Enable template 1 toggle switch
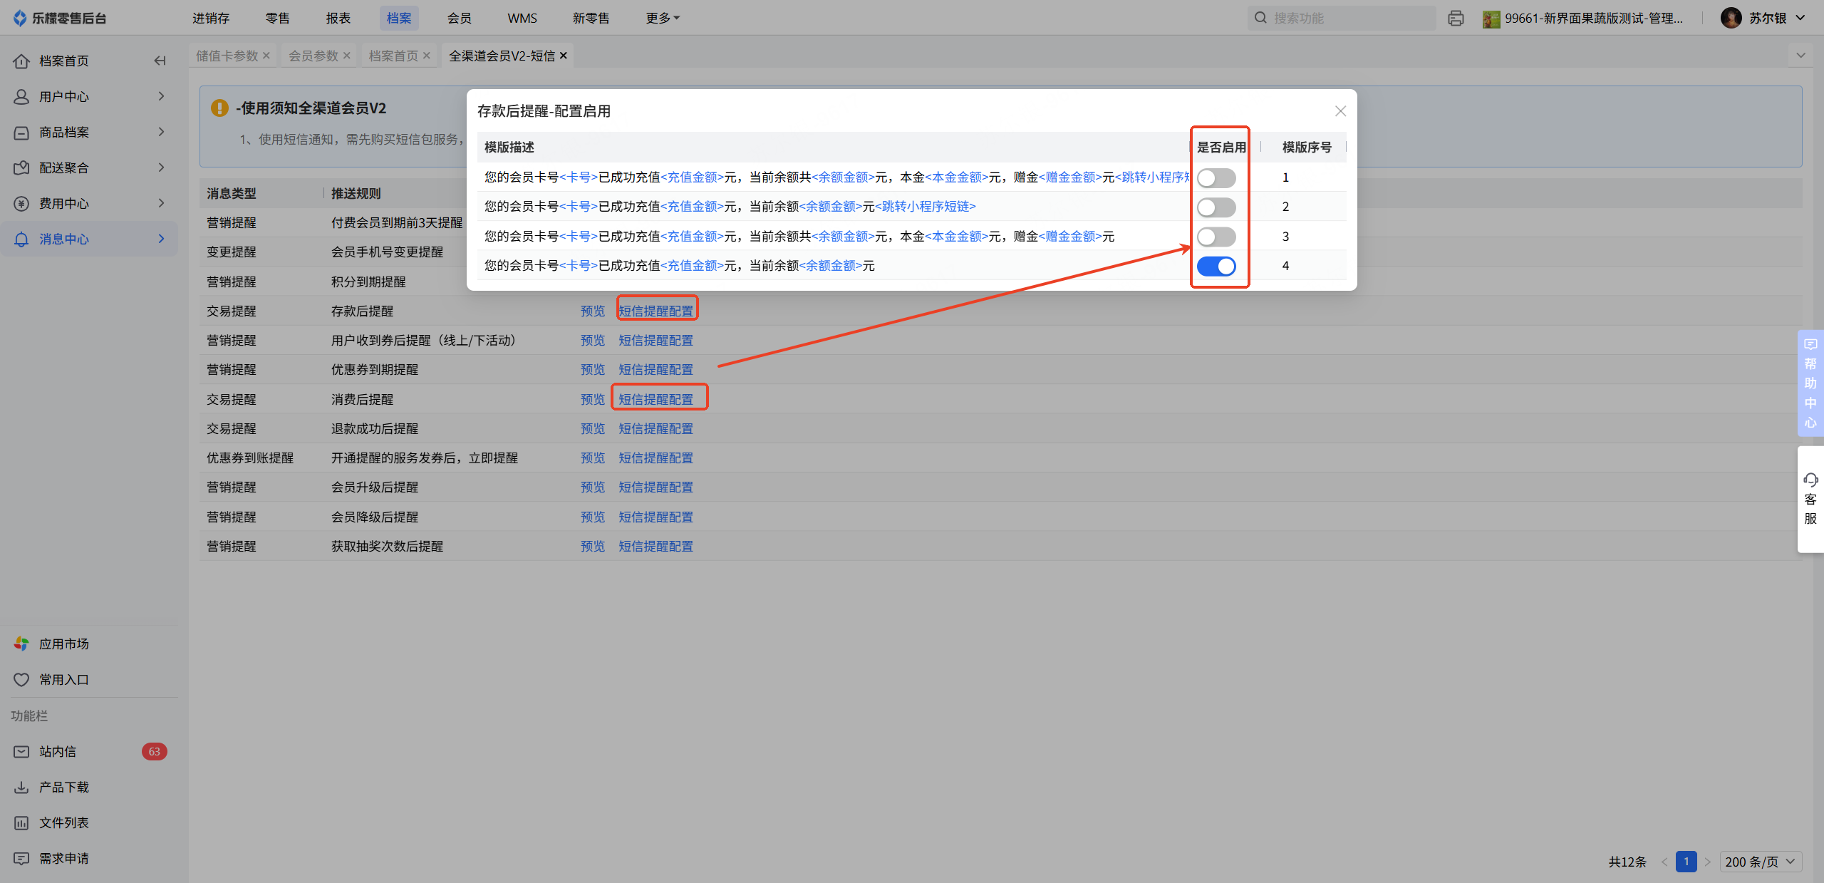Image resolution: width=1824 pixels, height=883 pixels. [1216, 177]
